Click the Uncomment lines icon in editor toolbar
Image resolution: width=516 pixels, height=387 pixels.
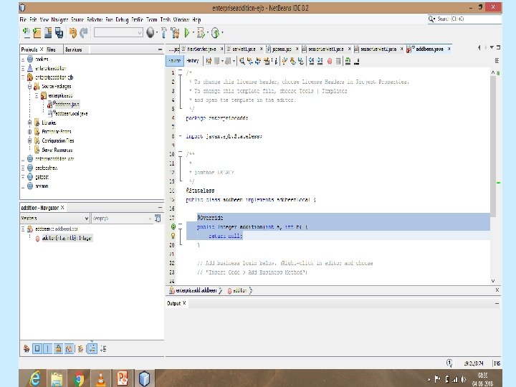pos(356,61)
